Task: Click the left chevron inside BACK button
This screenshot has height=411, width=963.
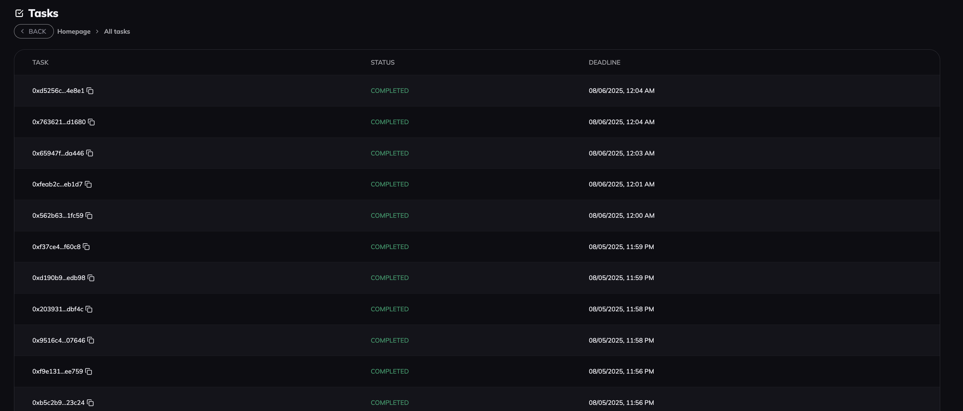Action: coord(23,31)
